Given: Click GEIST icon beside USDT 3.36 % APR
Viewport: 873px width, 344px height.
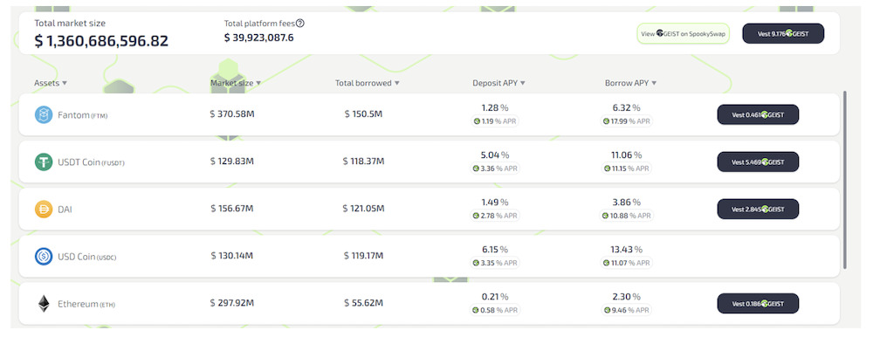Looking at the screenshot, I should click(476, 169).
